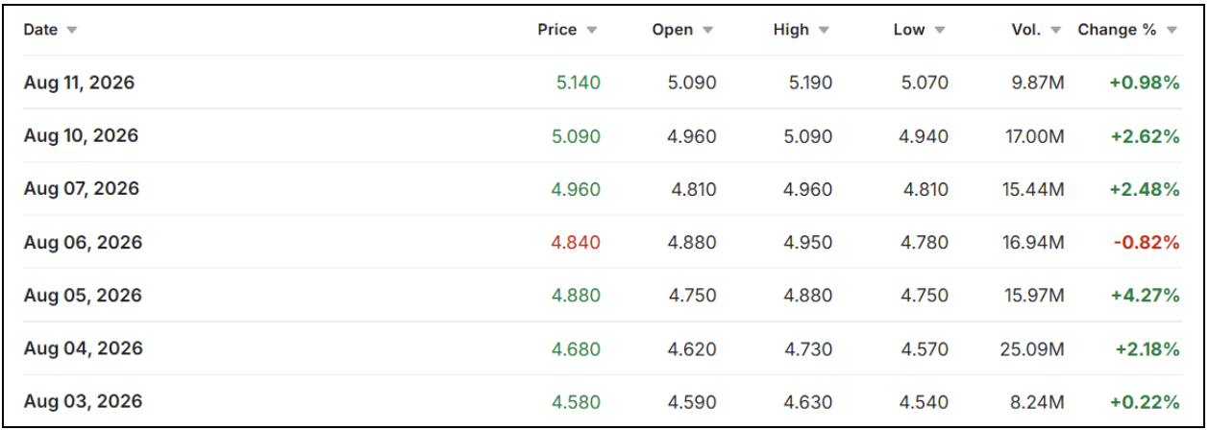The width and height of the screenshot is (1209, 430).
Task: Click the -0.82% change value
Action: point(1147,243)
